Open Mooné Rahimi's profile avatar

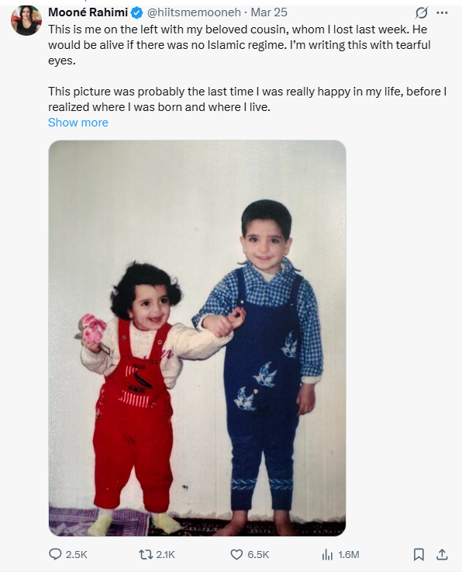click(26, 20)
